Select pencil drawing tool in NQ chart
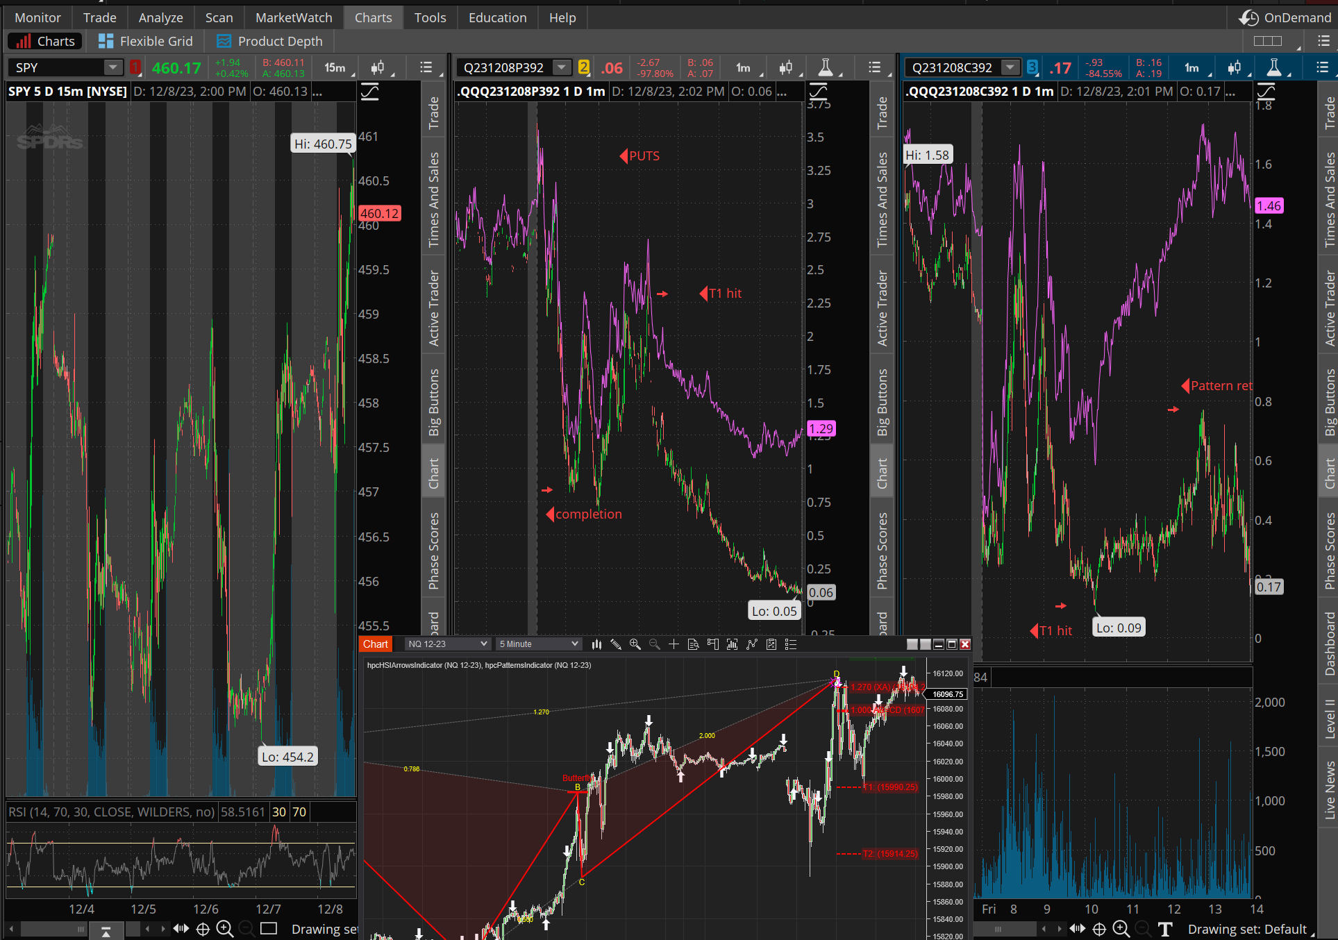The height and width of the screenshot is (940, 1338). [x=615, y=644]
